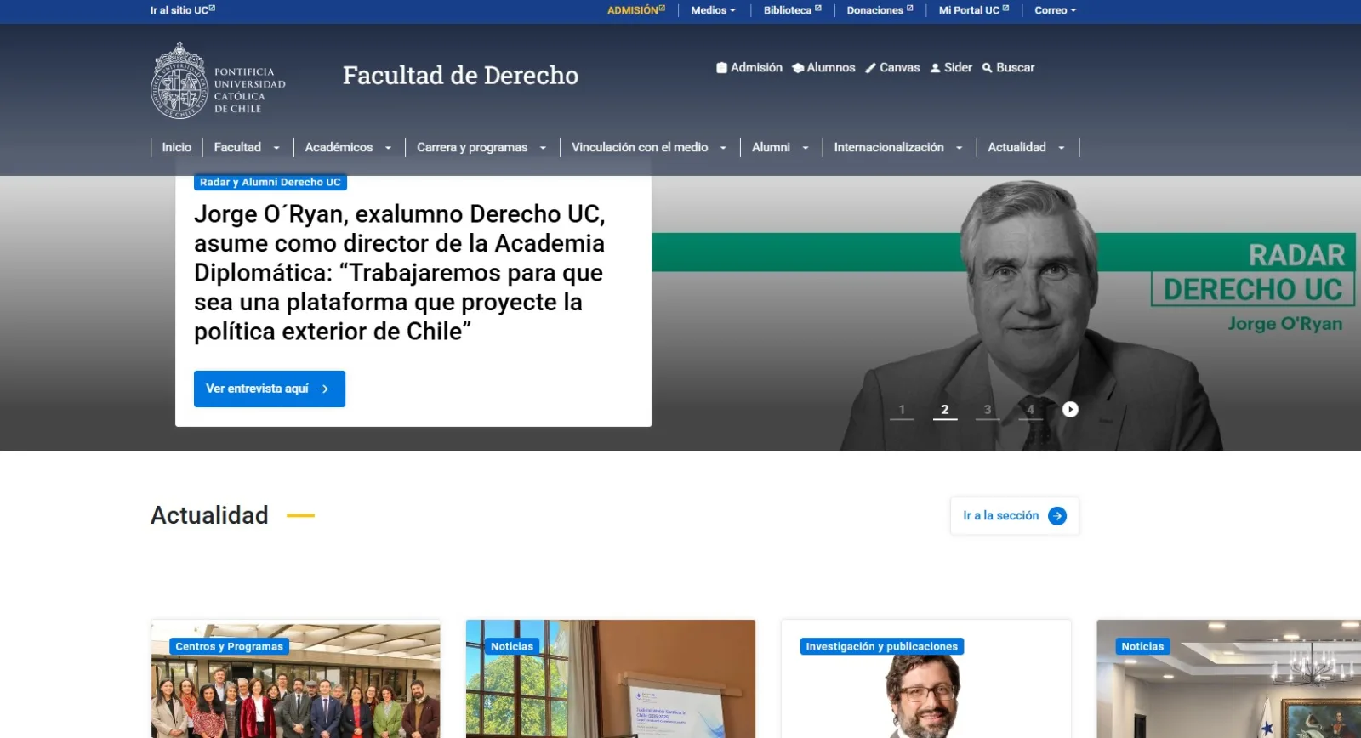Open the Centros y Programas news thumbnail
The image size is (1361, 738).
(296, 680)
